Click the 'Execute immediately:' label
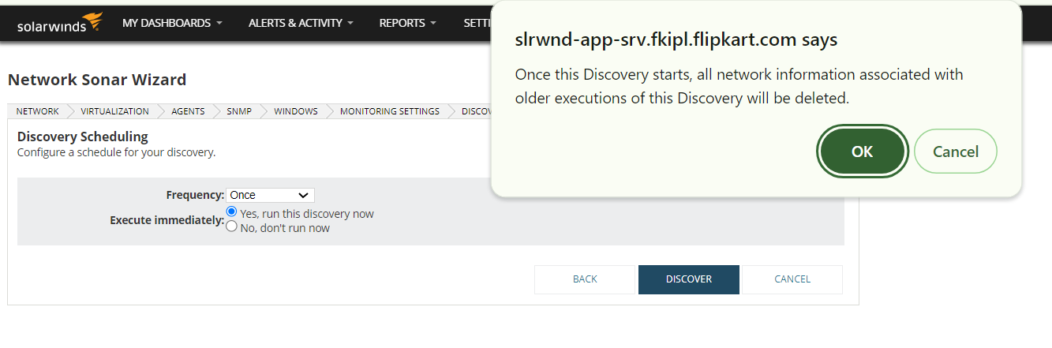Viewport: 1052px width, 348px height. pyautogui.click(x=167, y=220)
